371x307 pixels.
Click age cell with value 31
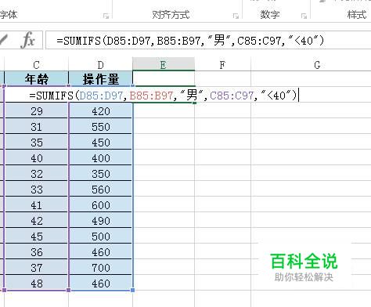[x=37, y=127]
